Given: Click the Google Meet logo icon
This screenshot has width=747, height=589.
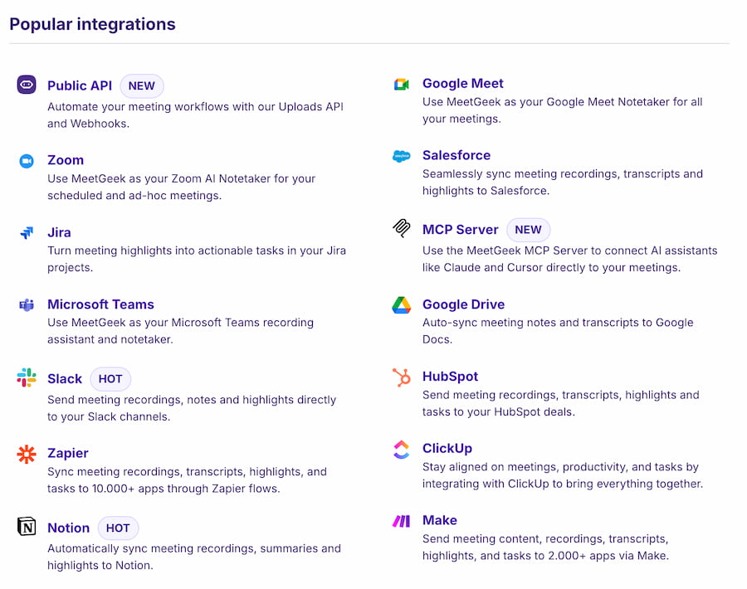Looking at the screenshot, I should [x=402, y=85].
